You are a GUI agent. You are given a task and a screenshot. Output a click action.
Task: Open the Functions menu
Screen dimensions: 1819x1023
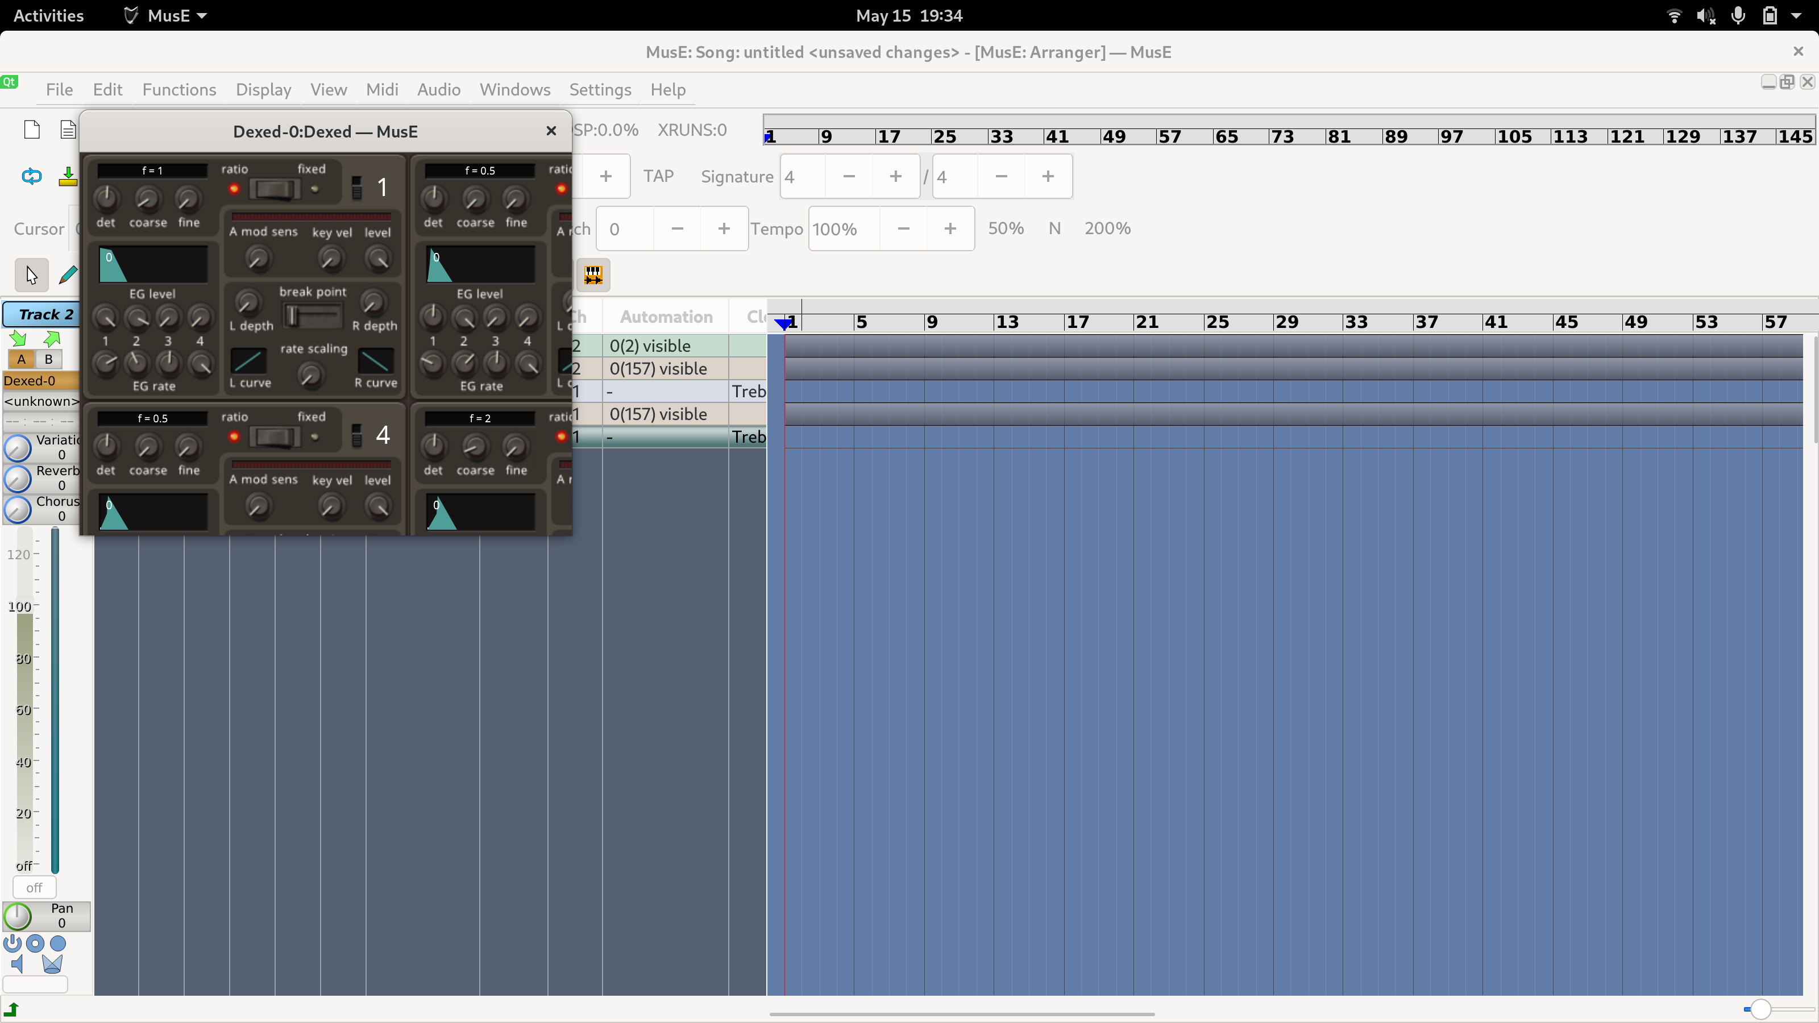click(x=178, y=90)
